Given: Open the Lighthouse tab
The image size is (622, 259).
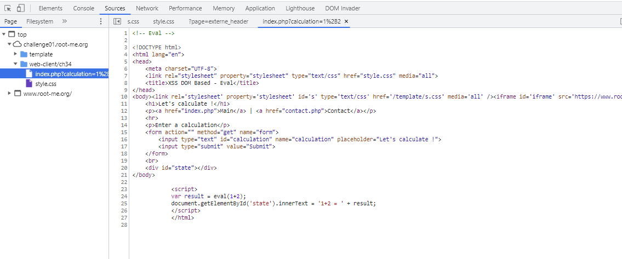Looking at the screenshot, I should [300, 8].
